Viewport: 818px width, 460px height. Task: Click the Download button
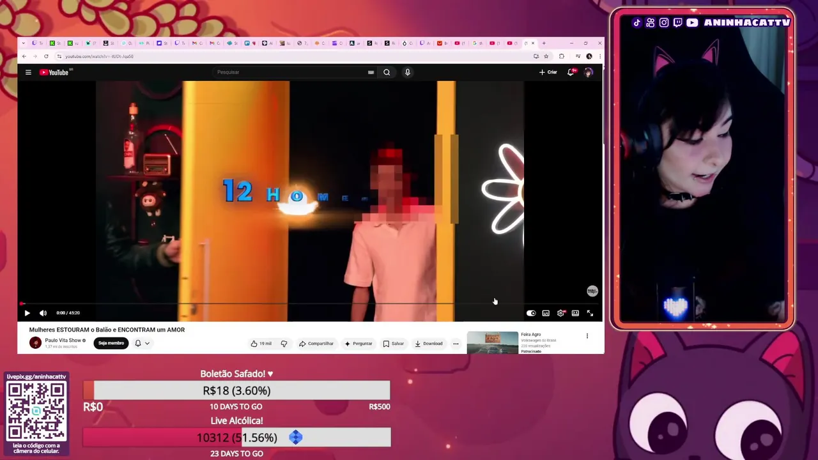coord(428,344)
